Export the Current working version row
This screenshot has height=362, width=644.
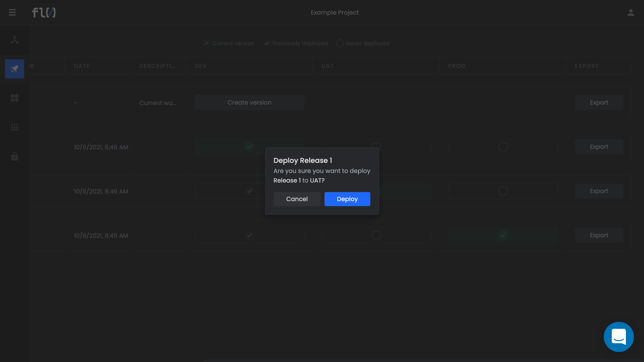pos(599,103)
